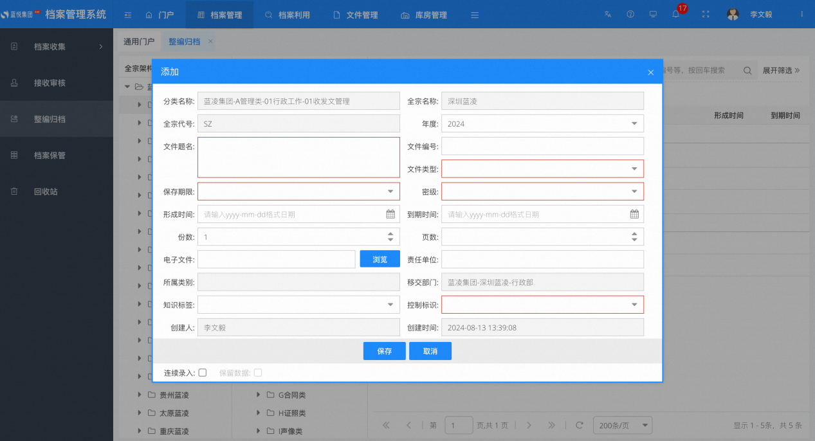Click the 责任单位 input field
Screen dimensions: 815x441
pyautogui.click(x=542, y=259)
